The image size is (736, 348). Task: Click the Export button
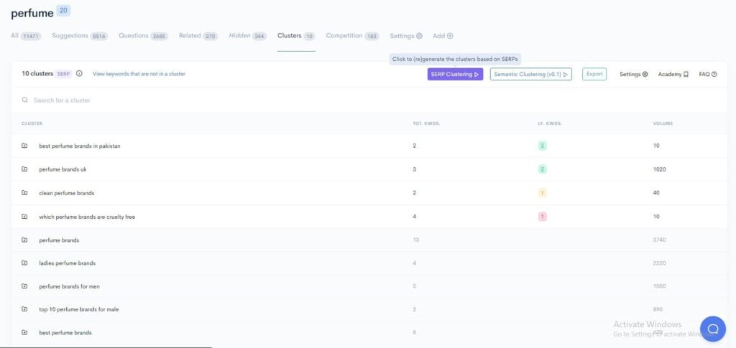[594, 74]
